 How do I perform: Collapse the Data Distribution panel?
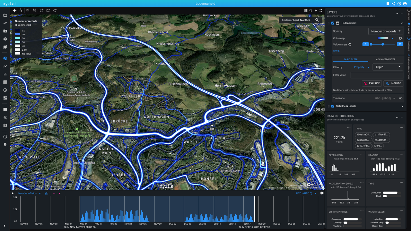(x=397, y=117)
